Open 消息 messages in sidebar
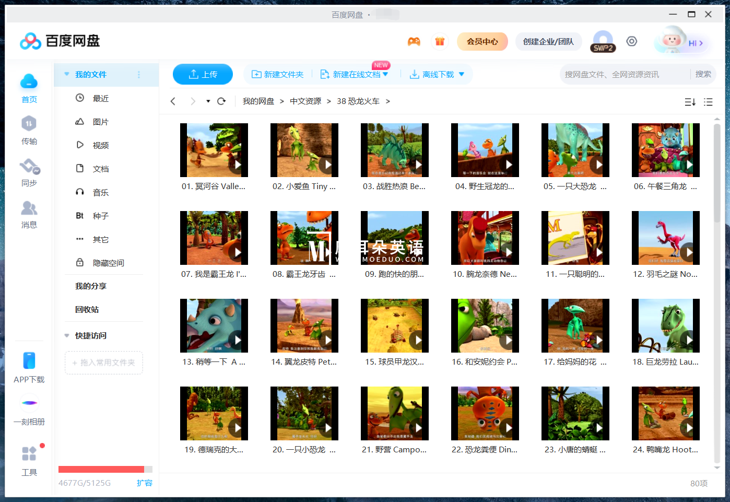Viewport: 730px width, 502px height. point(29,213)
